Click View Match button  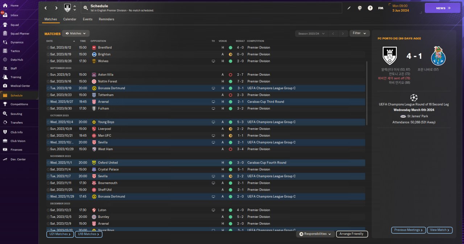(x=440, y=230)
